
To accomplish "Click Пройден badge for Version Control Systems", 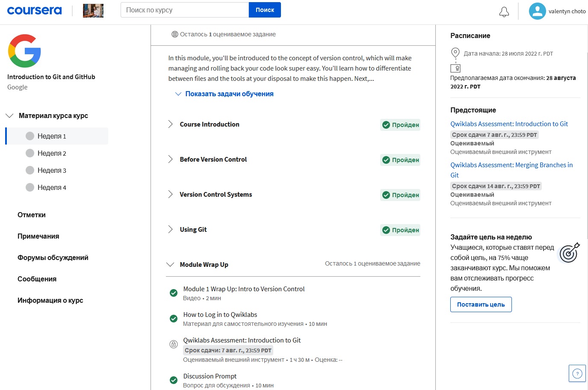I will pyautogui.click(x=400, y=195).
